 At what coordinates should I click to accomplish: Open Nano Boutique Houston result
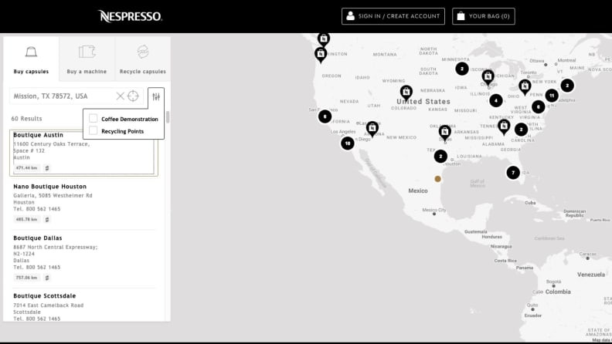click(x=83, y=204)
